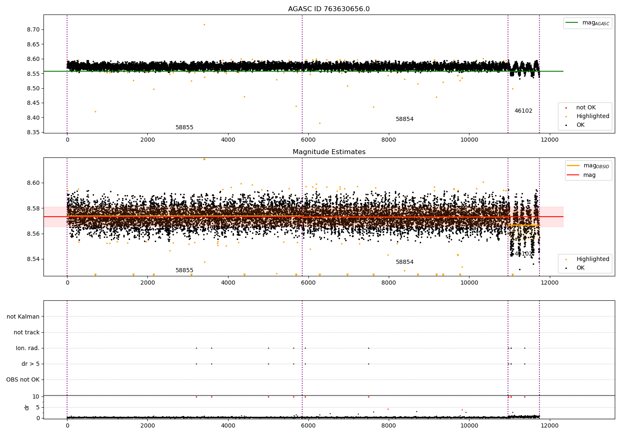Viewport: 621px width, 435px height.
Task: Click the 46102 observation label in the top plot
Action: coord(523,111)
